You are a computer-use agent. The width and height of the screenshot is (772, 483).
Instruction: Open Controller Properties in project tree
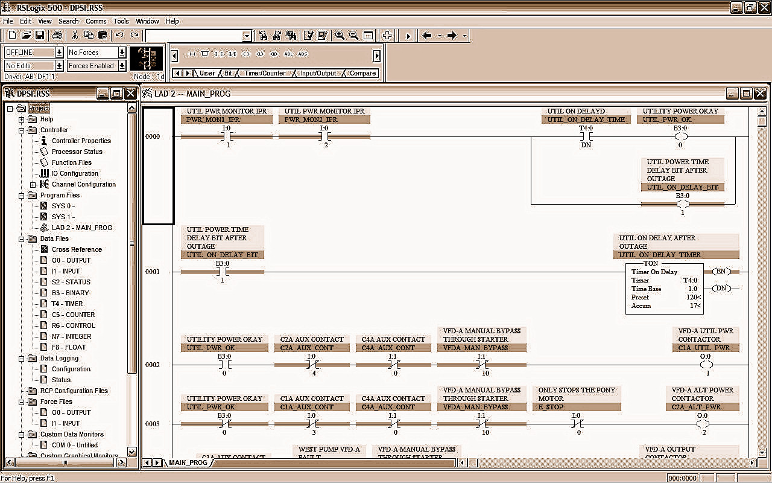click(x=81, y=141)
